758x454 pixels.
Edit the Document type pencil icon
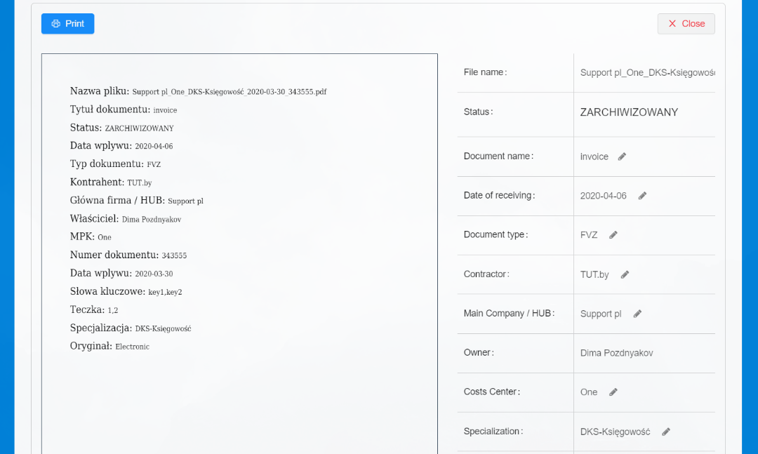613,234
